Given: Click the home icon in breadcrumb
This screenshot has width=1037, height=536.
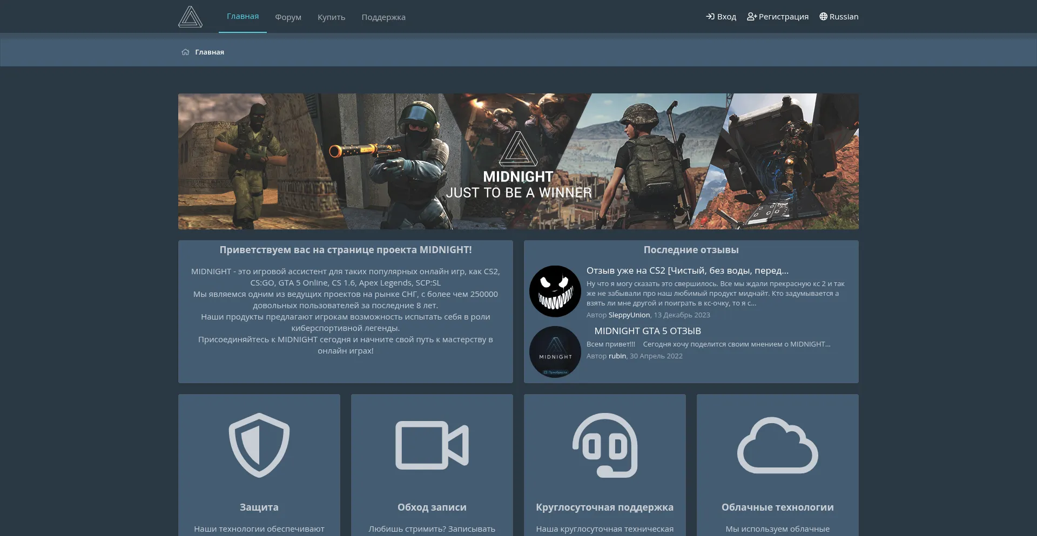Looking at the screenshot, I should tap(185, 52).
